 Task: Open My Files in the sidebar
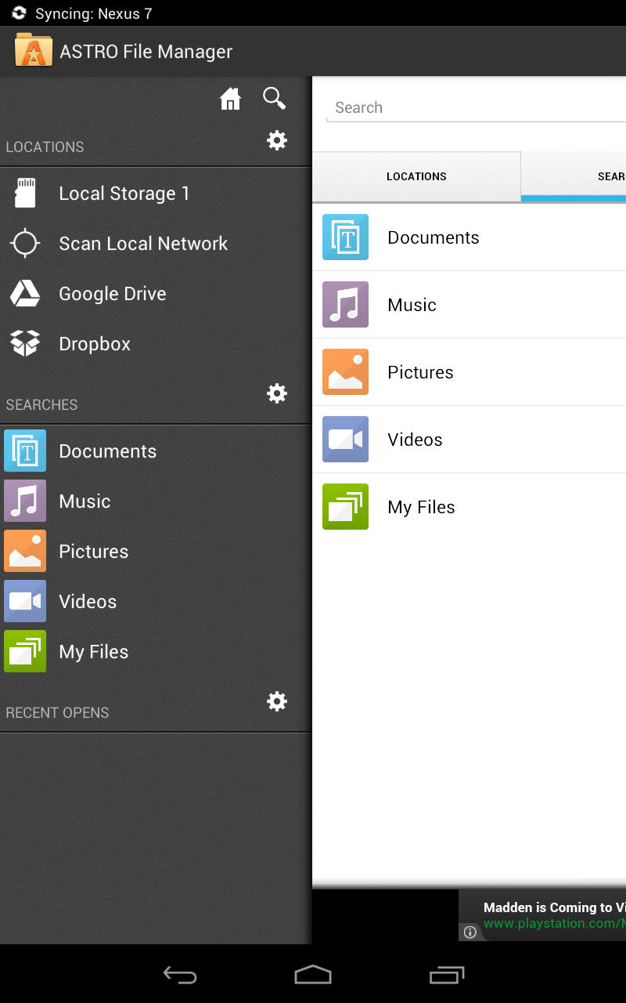tap(93, 651)
